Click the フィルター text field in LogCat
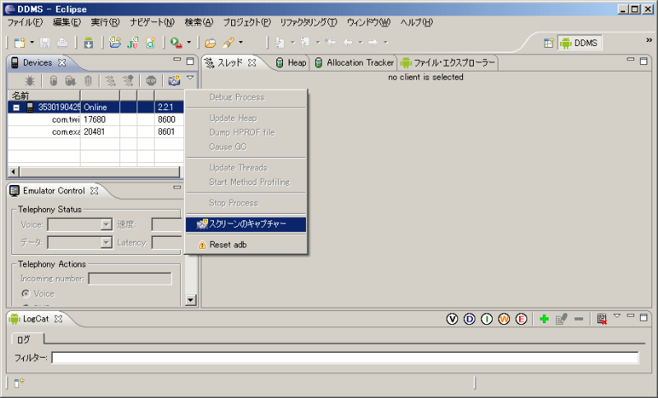 [x=345, y=358]
